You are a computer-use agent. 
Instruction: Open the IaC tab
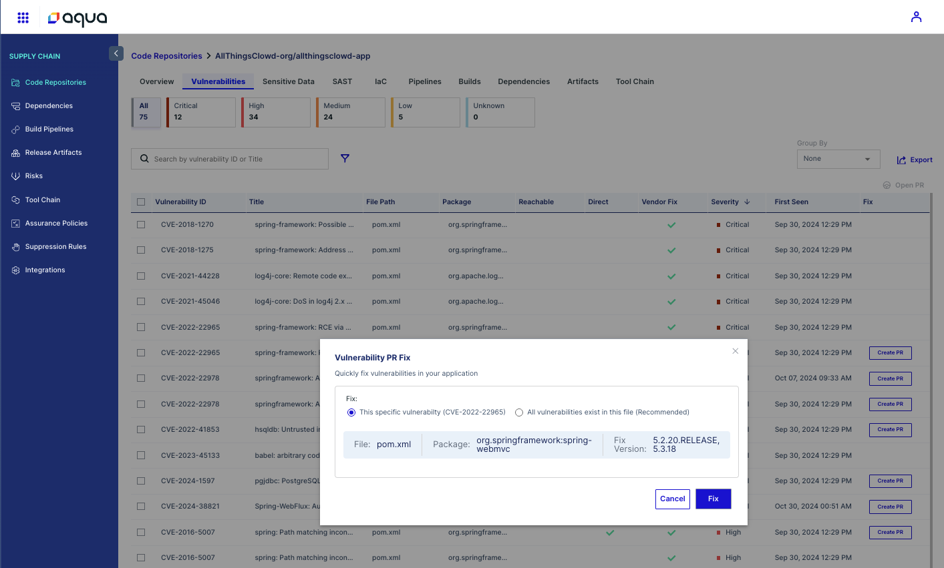point(381,81)
